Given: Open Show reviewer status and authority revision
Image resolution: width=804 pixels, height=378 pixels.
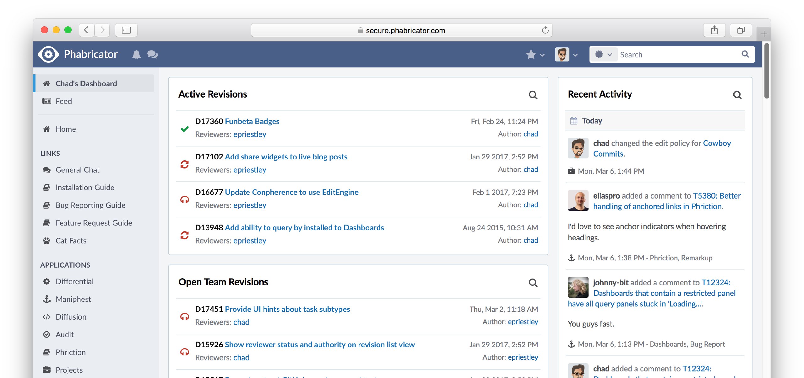Looking at the screenshot, I should click(x=320, y=344).
